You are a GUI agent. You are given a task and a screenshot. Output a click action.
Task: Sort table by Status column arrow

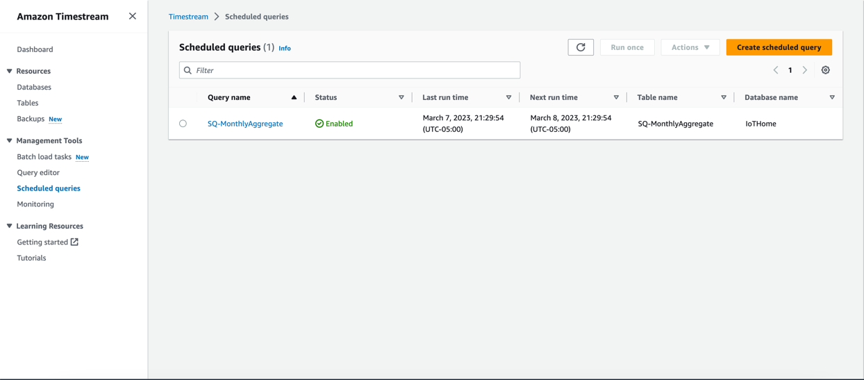401,97
